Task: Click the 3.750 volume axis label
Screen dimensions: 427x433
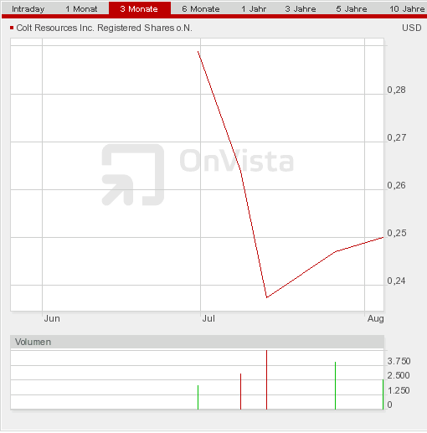Action: pyautogui.click(x=399, y=361)
